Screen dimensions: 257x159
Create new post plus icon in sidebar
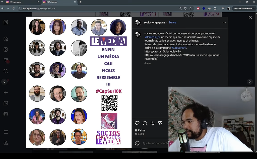[x=6, y=93]
